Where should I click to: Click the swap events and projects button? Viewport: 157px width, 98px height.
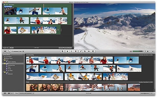[9, 51]
